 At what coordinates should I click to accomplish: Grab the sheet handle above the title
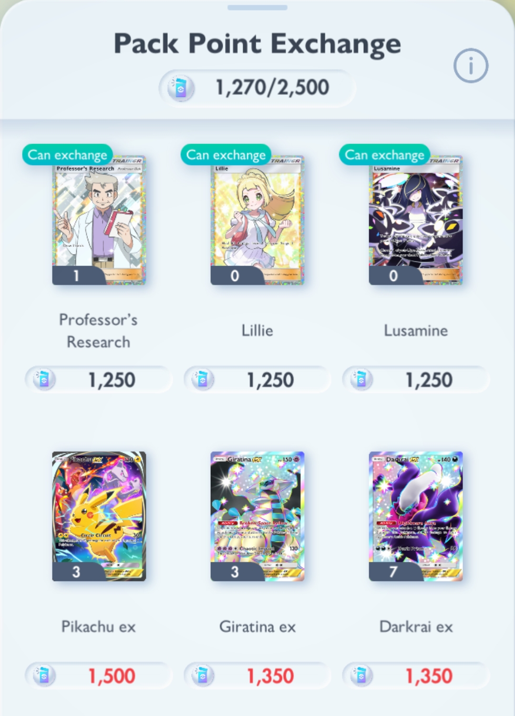click(x=257, y=8)
